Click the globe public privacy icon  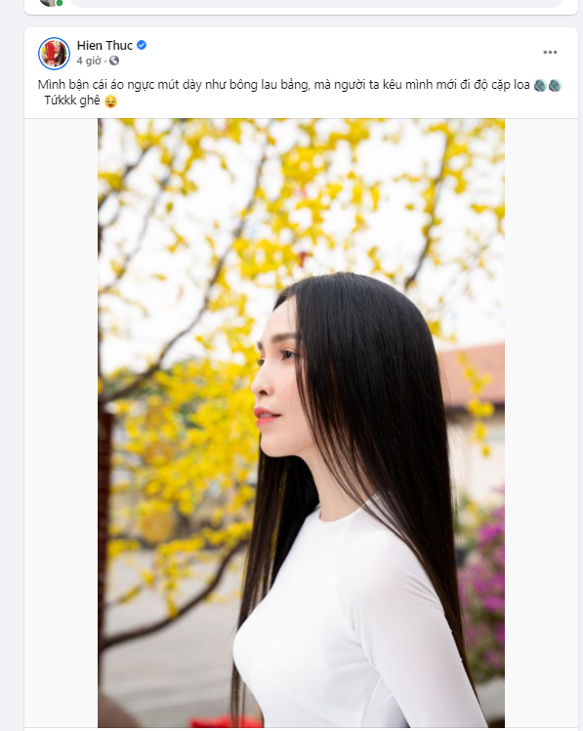(114, 61)
